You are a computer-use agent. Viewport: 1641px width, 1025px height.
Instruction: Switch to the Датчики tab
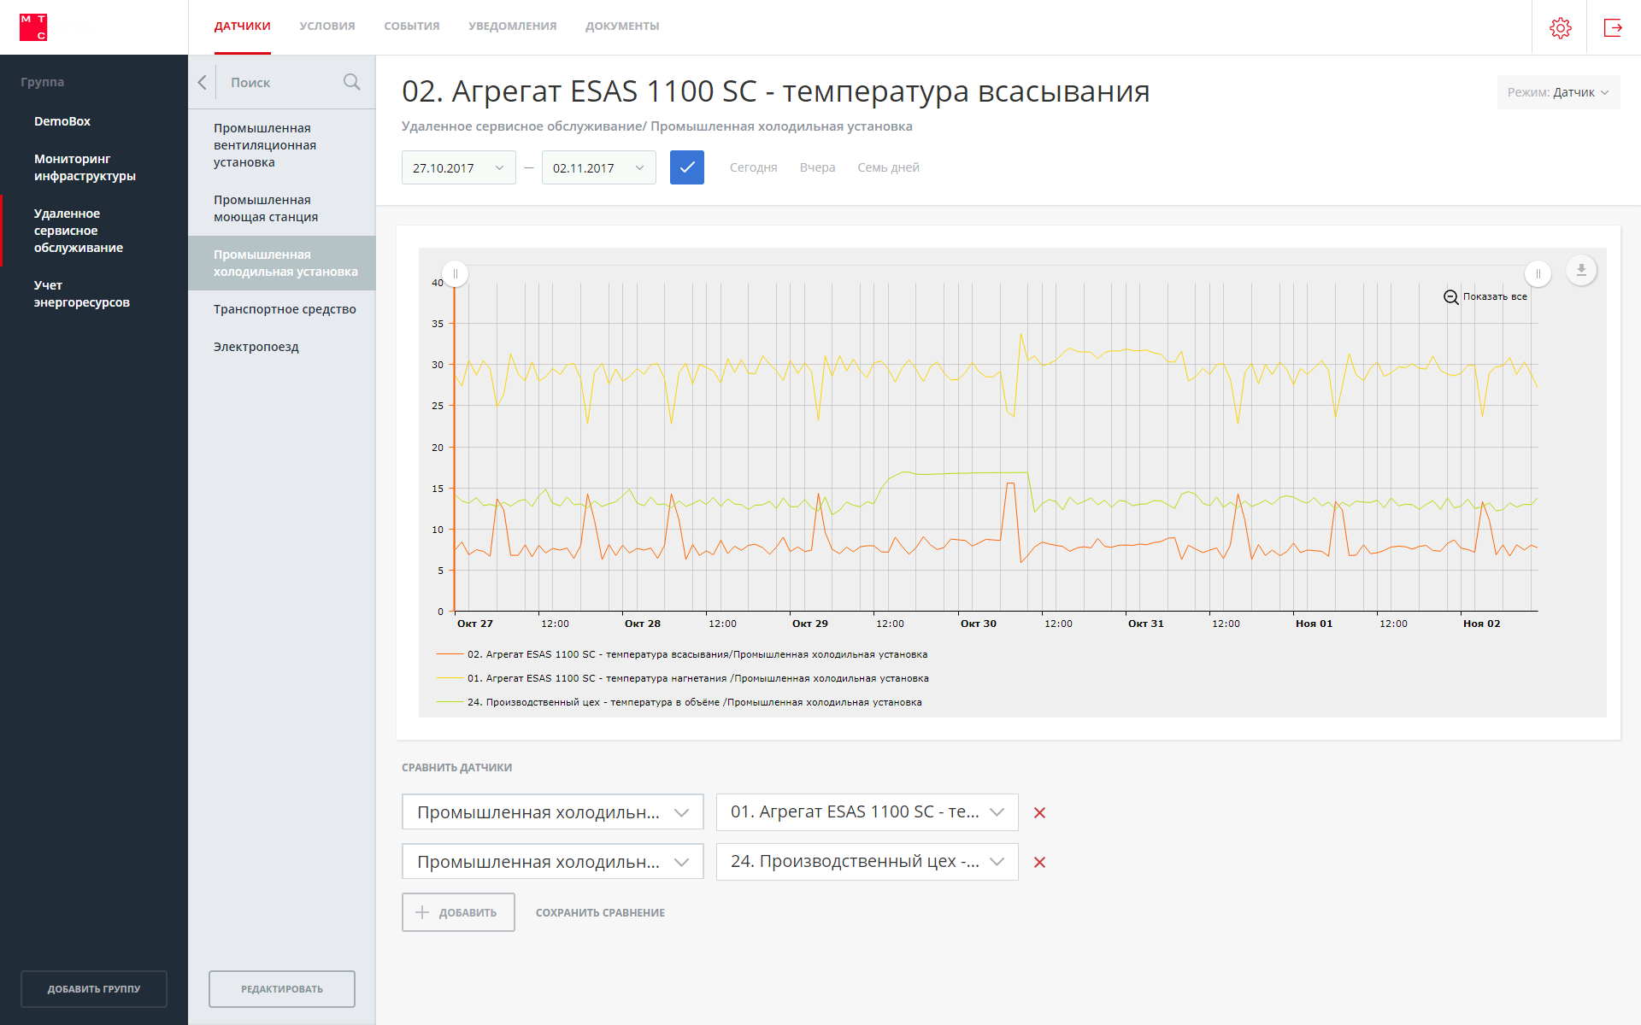coord(242,26)
